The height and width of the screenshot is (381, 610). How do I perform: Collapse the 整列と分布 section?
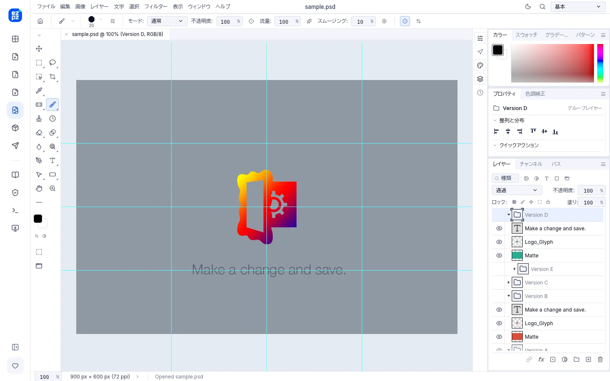point(495,120)
